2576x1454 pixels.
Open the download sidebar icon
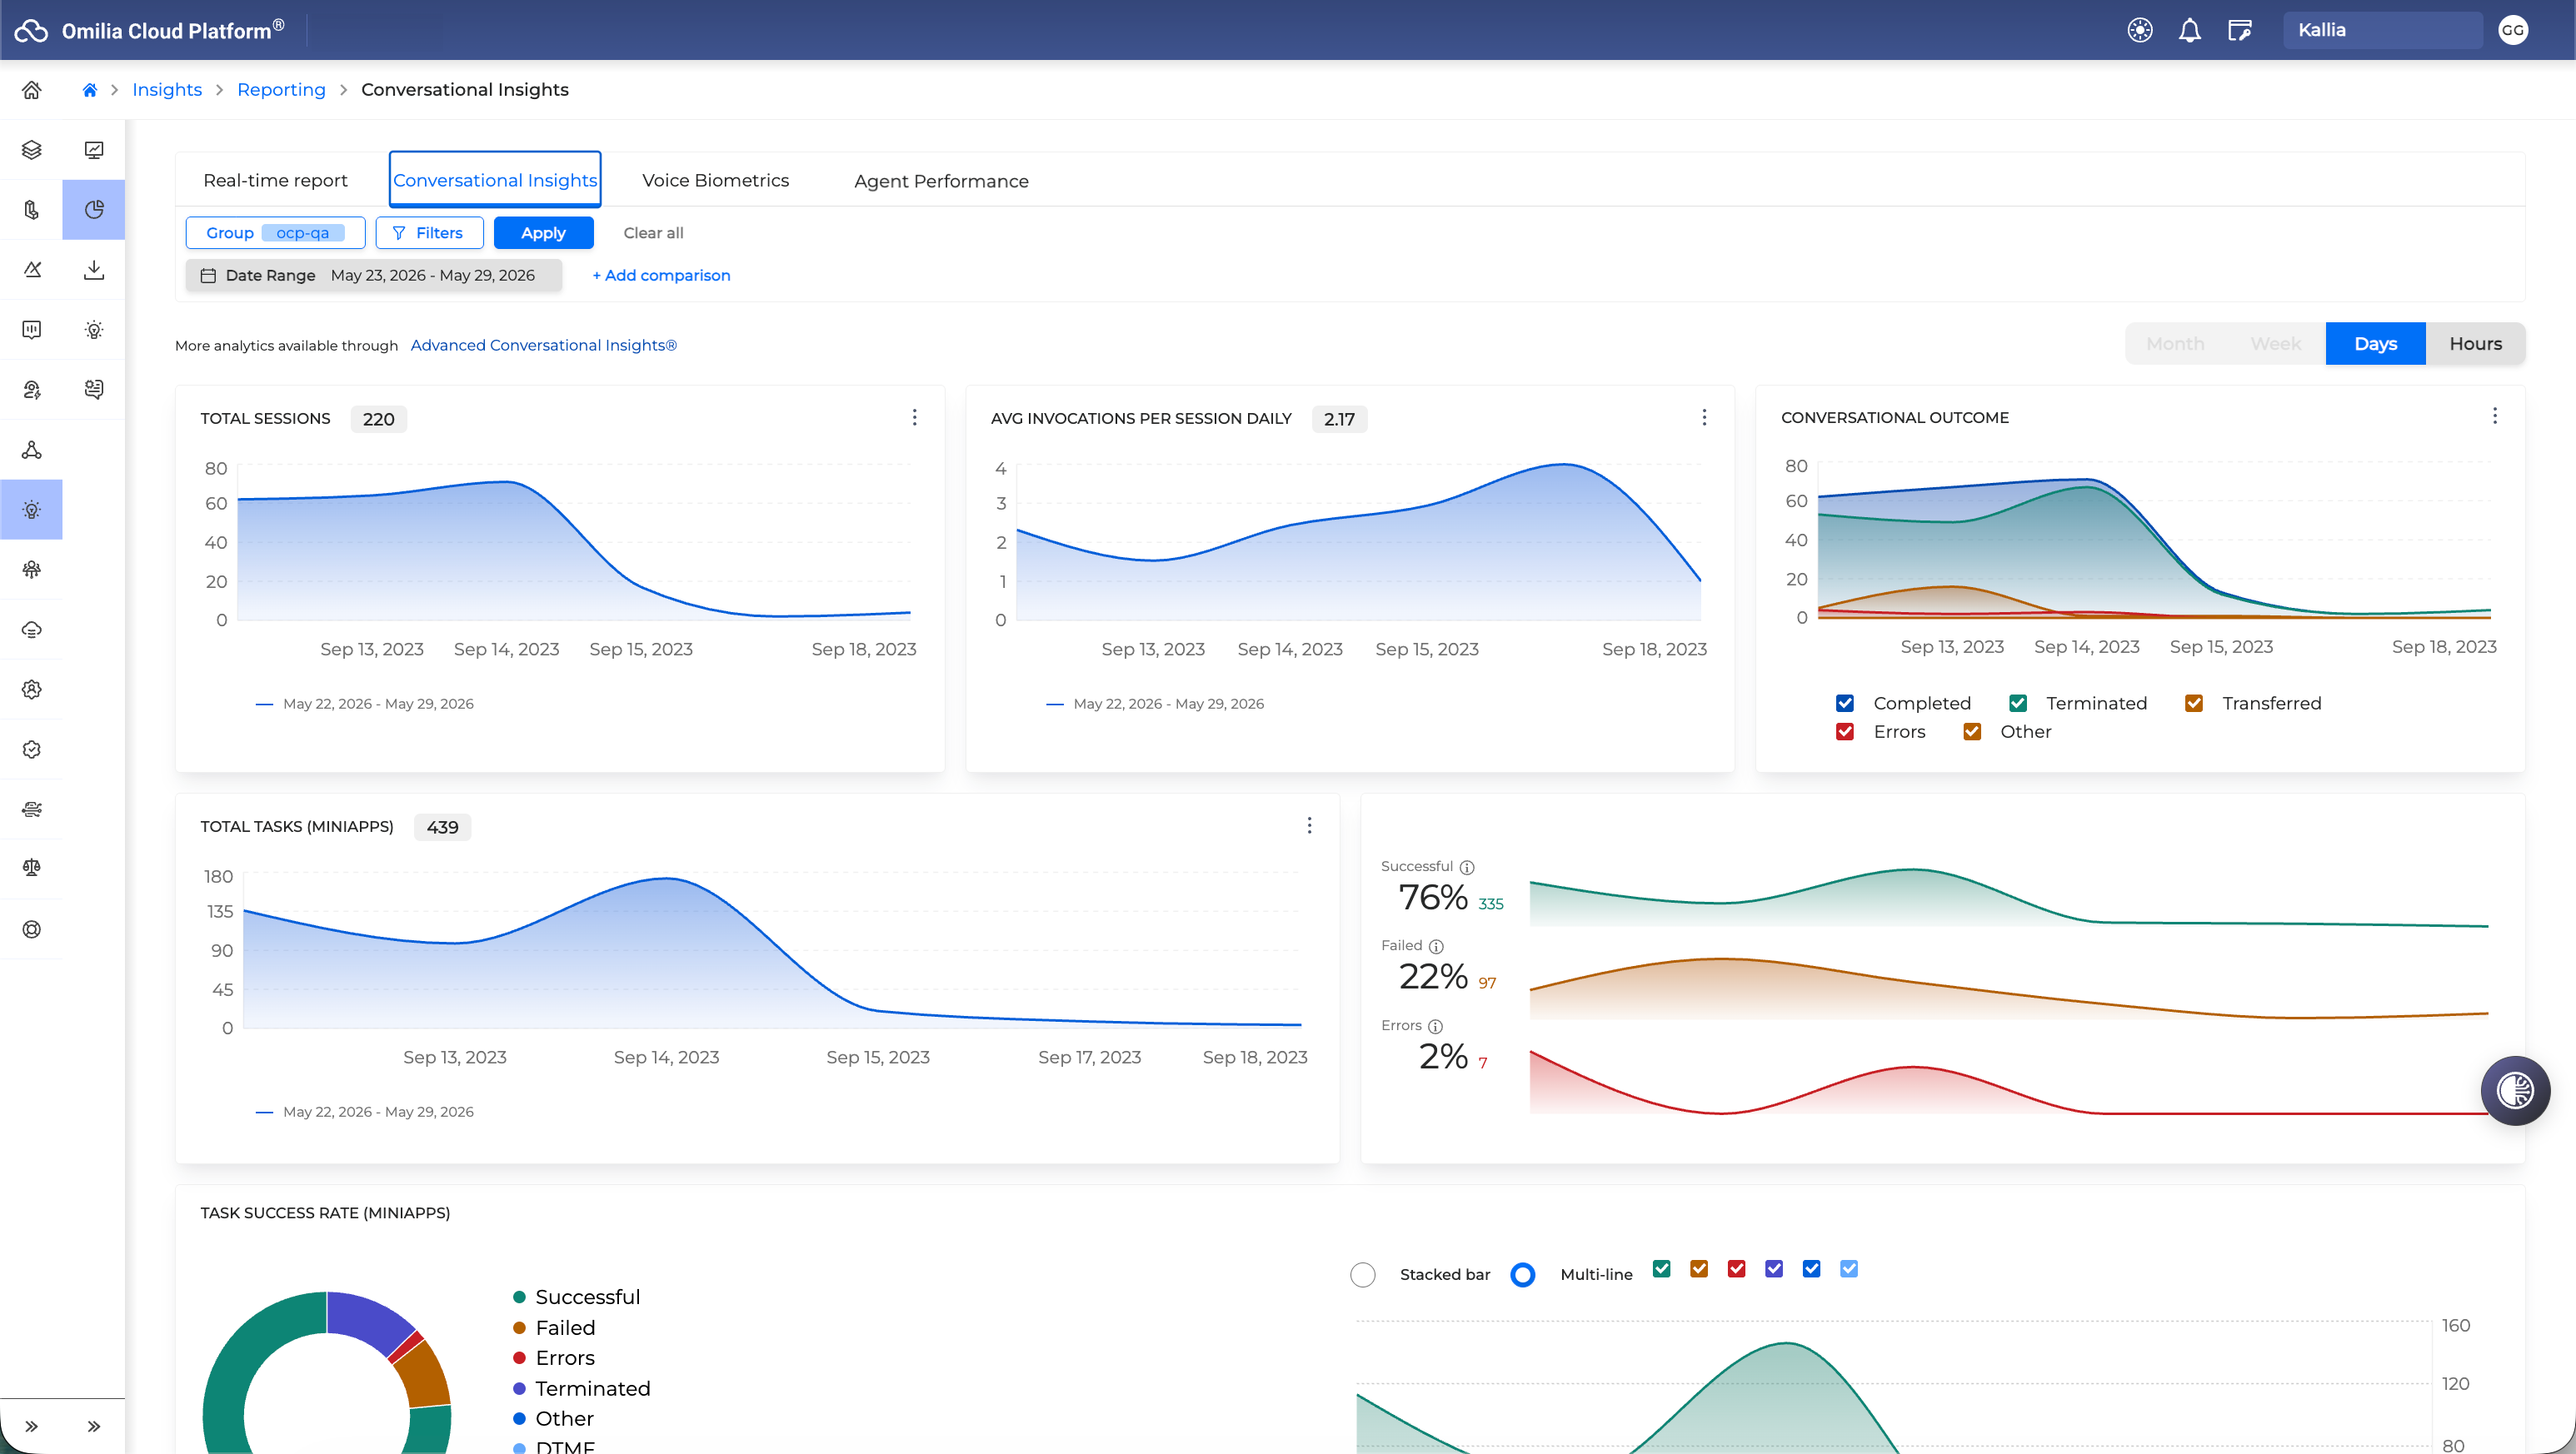tap(94, 270)
